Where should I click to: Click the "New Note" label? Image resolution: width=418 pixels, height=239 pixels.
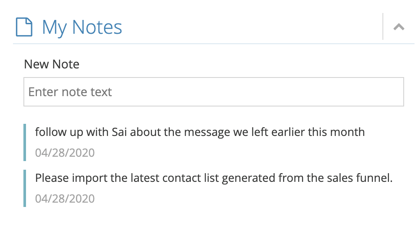(x=52, y=65)
